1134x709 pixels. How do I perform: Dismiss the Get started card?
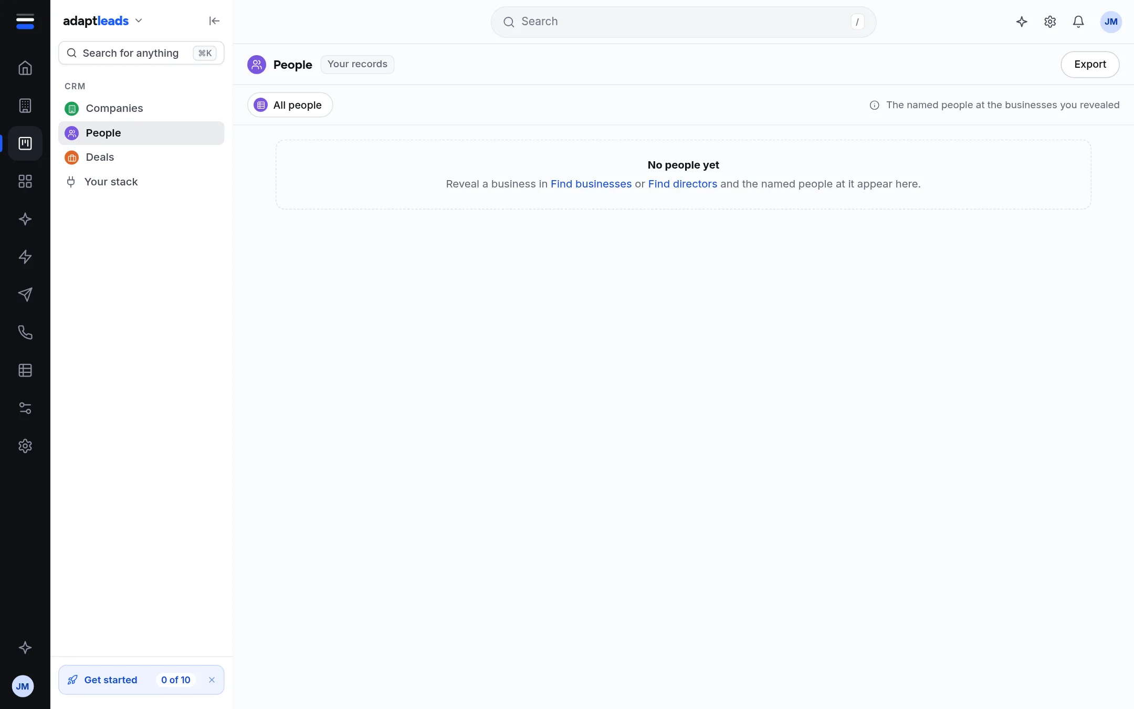point(212,680)
